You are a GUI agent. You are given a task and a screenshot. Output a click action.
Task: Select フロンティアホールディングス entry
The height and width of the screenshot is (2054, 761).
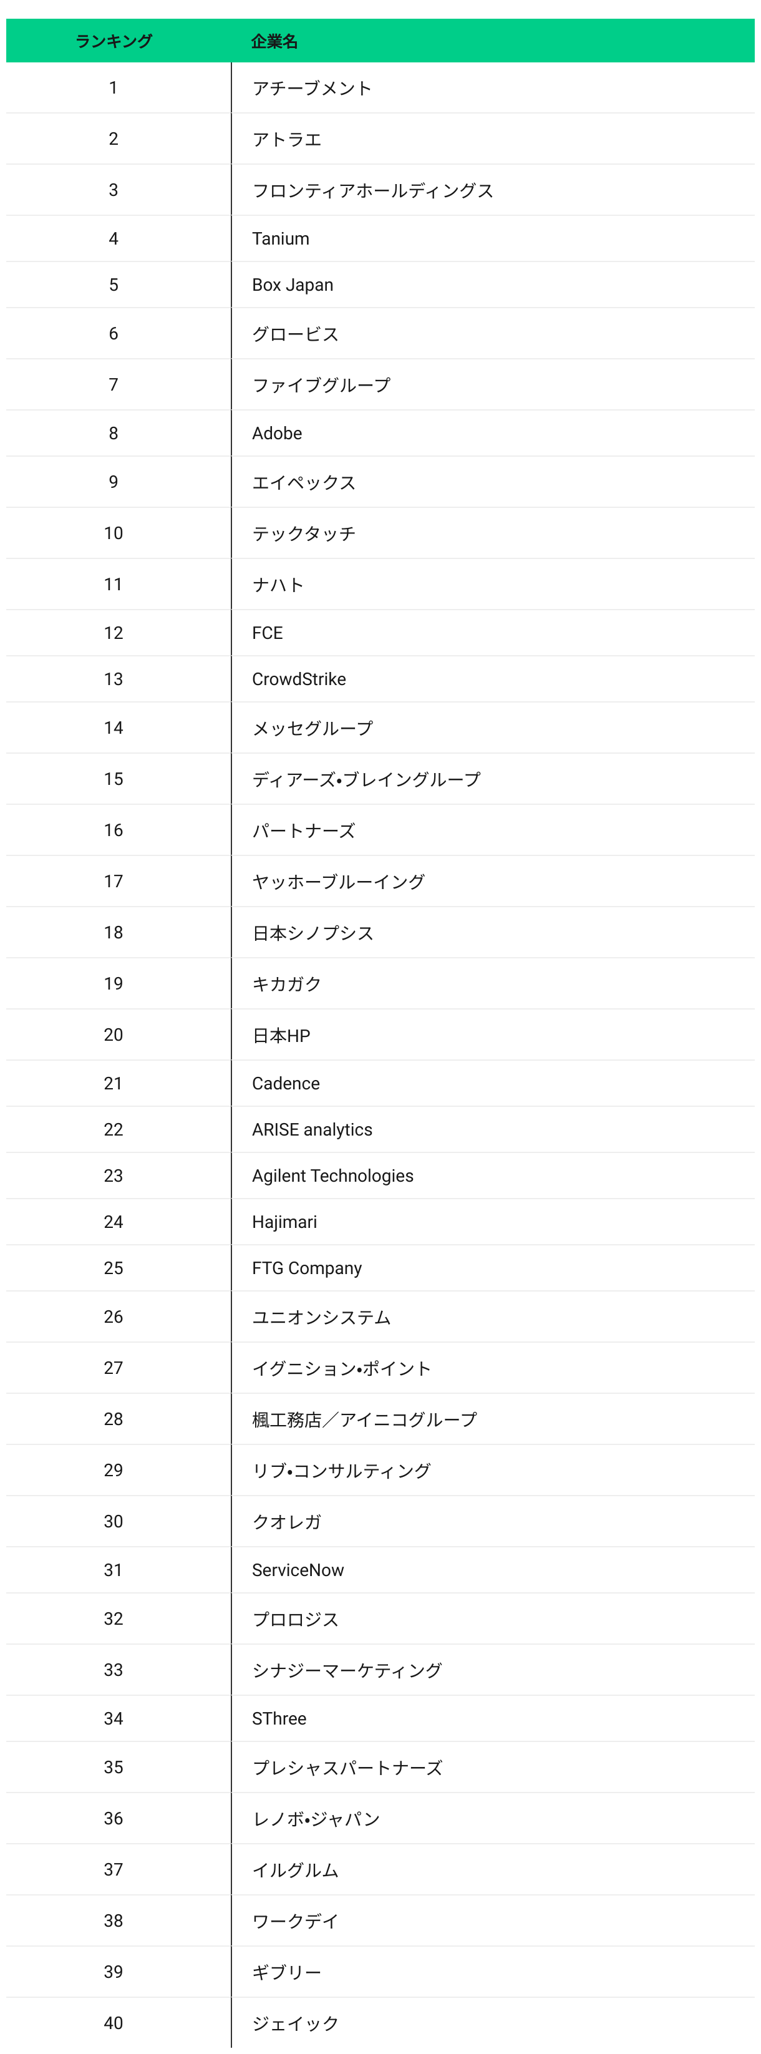372,190
